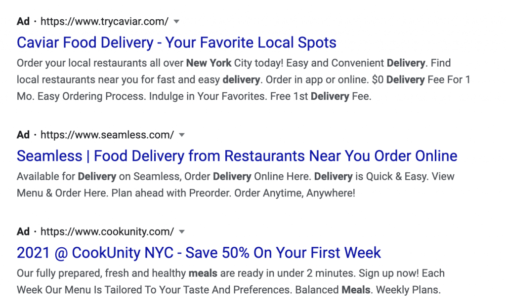Click the bold "New York" text
The height and width of the screenshot is (307, 506).
coord(209,63)
